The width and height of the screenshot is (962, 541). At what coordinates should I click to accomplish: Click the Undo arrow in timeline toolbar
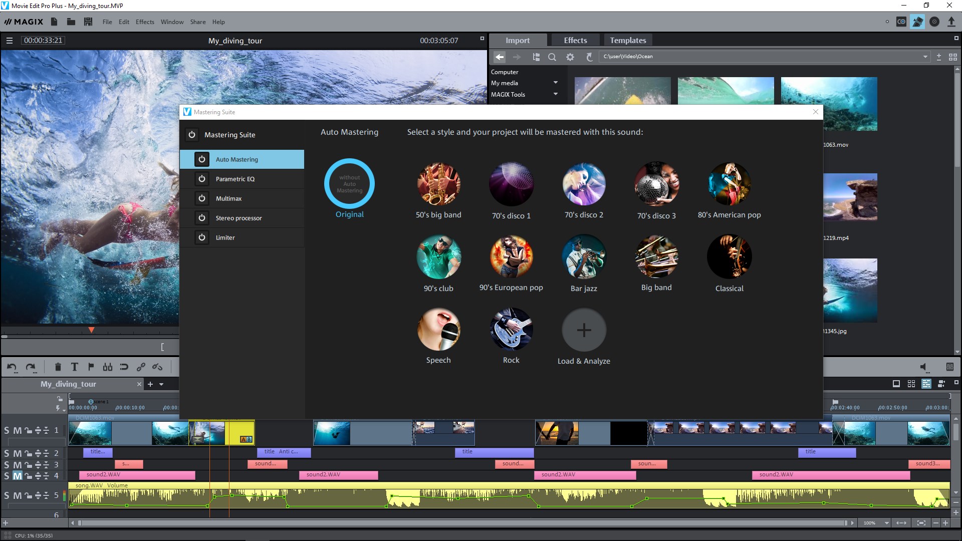click(x=12, y=367)
